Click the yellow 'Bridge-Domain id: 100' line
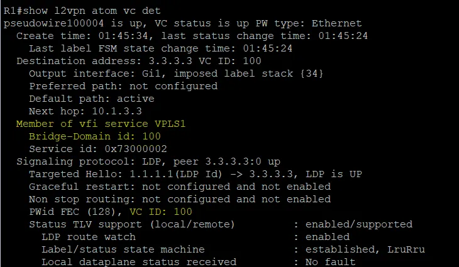The height and width of the screenshot is (267, 459). tap(94, 136)
